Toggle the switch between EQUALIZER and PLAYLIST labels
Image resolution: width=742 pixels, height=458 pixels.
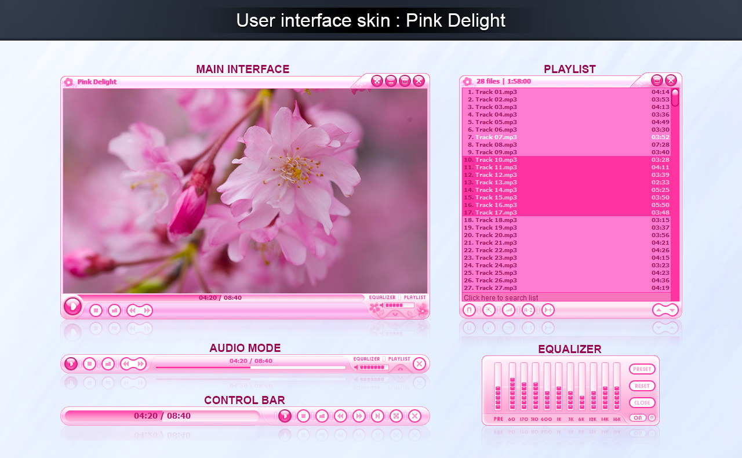pyautogui.click(x=399, y=297)
